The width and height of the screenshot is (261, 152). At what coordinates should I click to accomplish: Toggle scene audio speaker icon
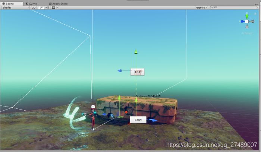tap(47, 7)
